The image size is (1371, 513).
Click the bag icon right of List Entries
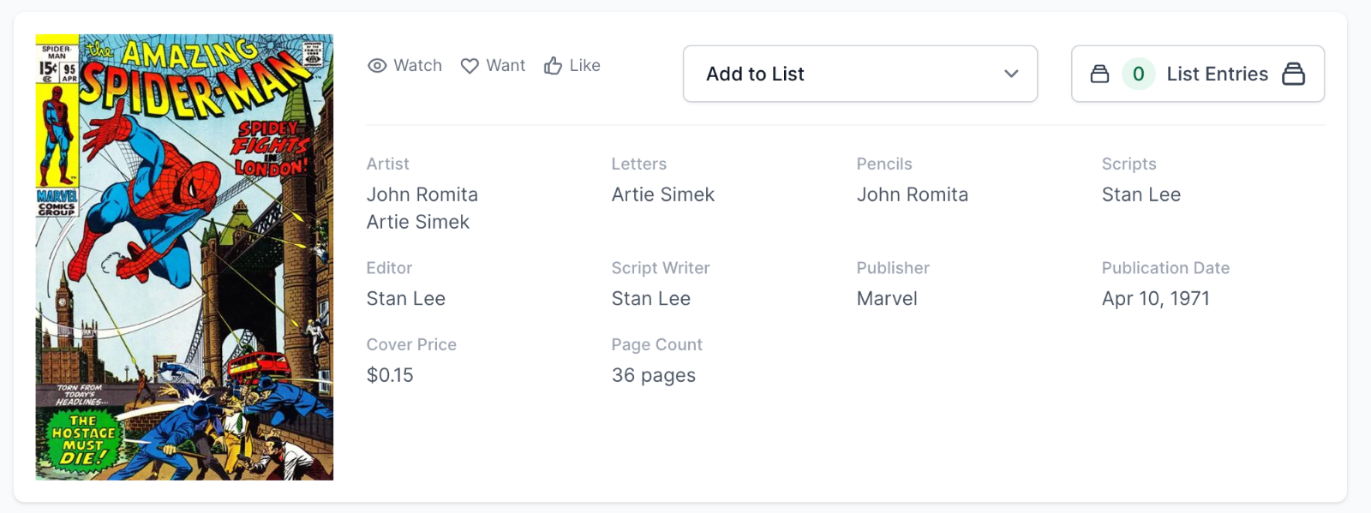pyautogui.click(x=1293, y=74)
